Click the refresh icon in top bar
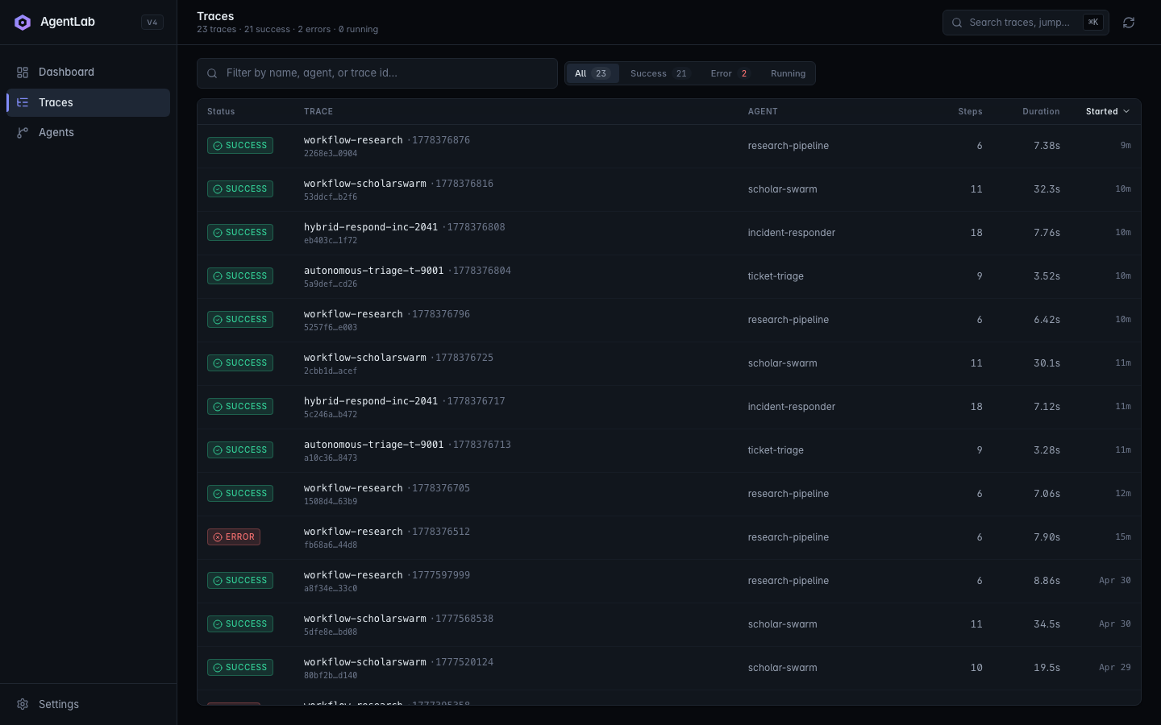The width and height of the screenshot is (1161, 725). click(1129, 23)
